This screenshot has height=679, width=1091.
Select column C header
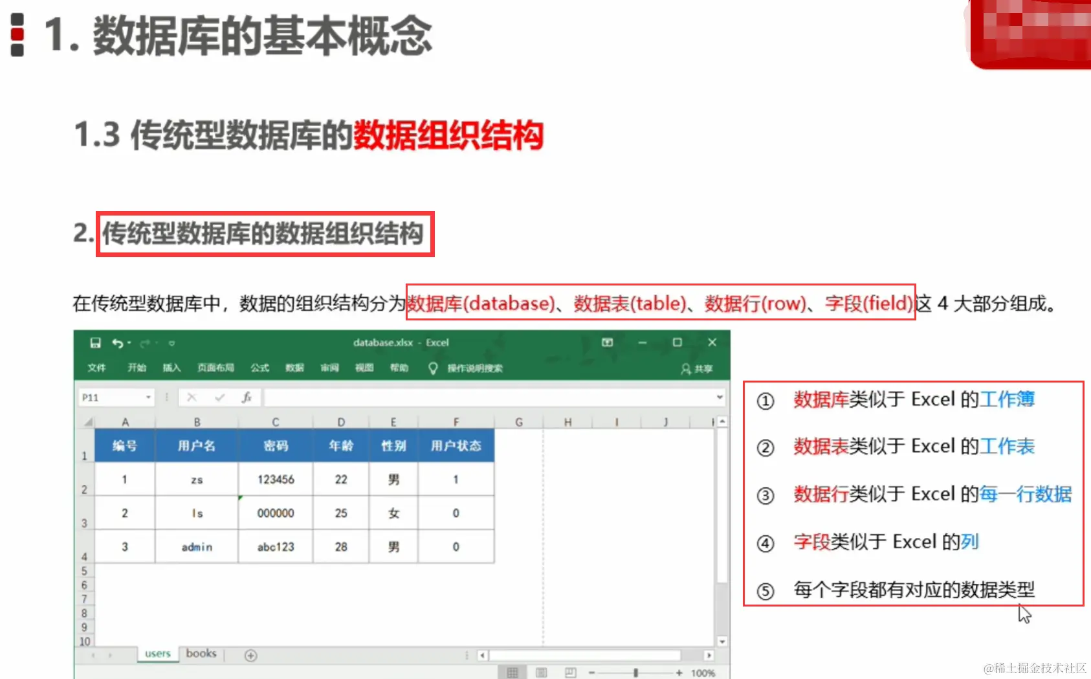(276, 422)
